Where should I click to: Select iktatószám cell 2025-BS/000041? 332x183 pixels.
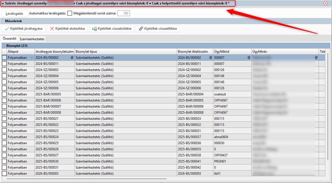click(195, 161)
